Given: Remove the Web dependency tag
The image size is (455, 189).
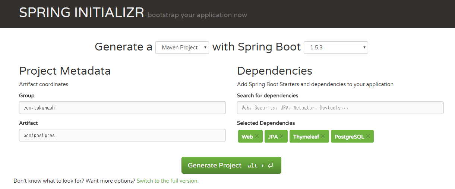Looking at the screenshot, I should tap(257, 136).
